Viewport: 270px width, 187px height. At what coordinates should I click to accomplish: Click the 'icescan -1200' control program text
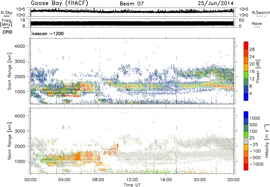click(48, 33)
